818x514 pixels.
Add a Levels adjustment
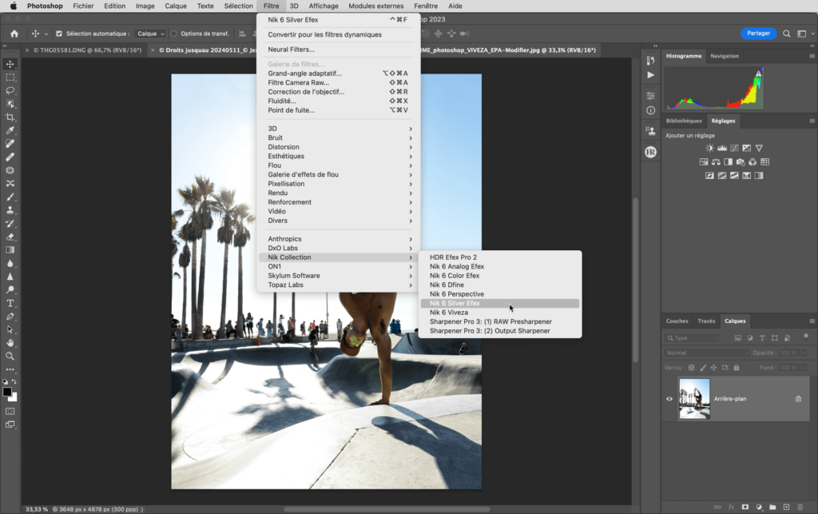(722, 148)
